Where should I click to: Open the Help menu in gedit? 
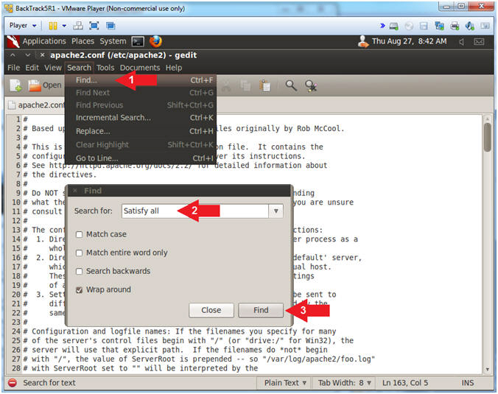pos(173,68)
